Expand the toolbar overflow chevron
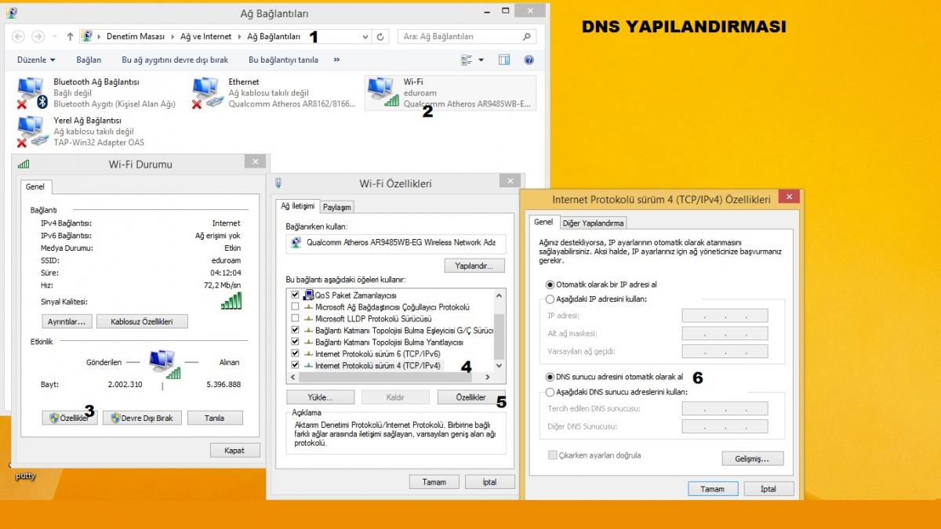Screen dimensions: 941x529 coord(336,60)
